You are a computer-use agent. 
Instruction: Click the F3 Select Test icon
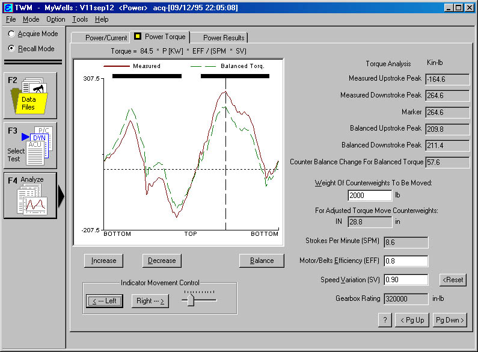pos(30,145)
